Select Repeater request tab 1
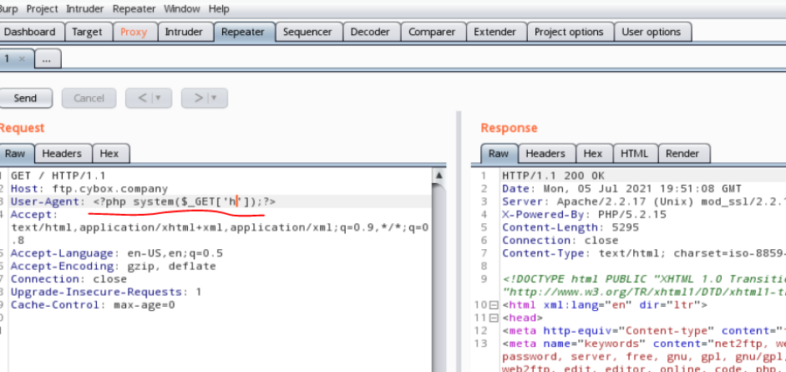 [x=8, y=59]
